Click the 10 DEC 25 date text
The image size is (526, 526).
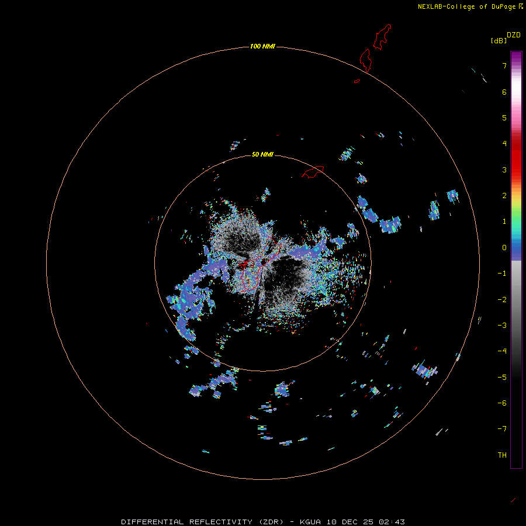click(x=350, y=522)
